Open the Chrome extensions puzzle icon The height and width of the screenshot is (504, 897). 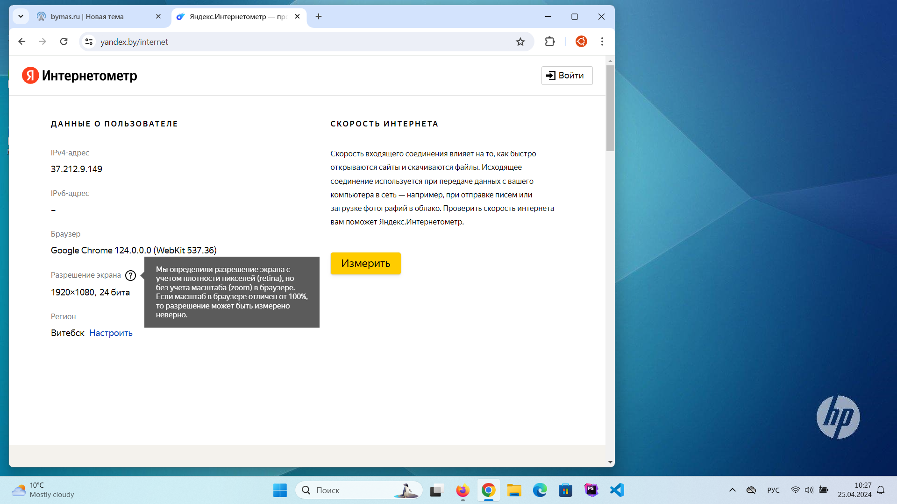550,42
